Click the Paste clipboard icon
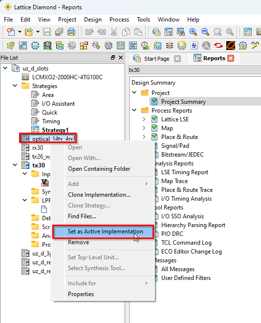Viewport: 261px width, 323px height. point(138,32)
